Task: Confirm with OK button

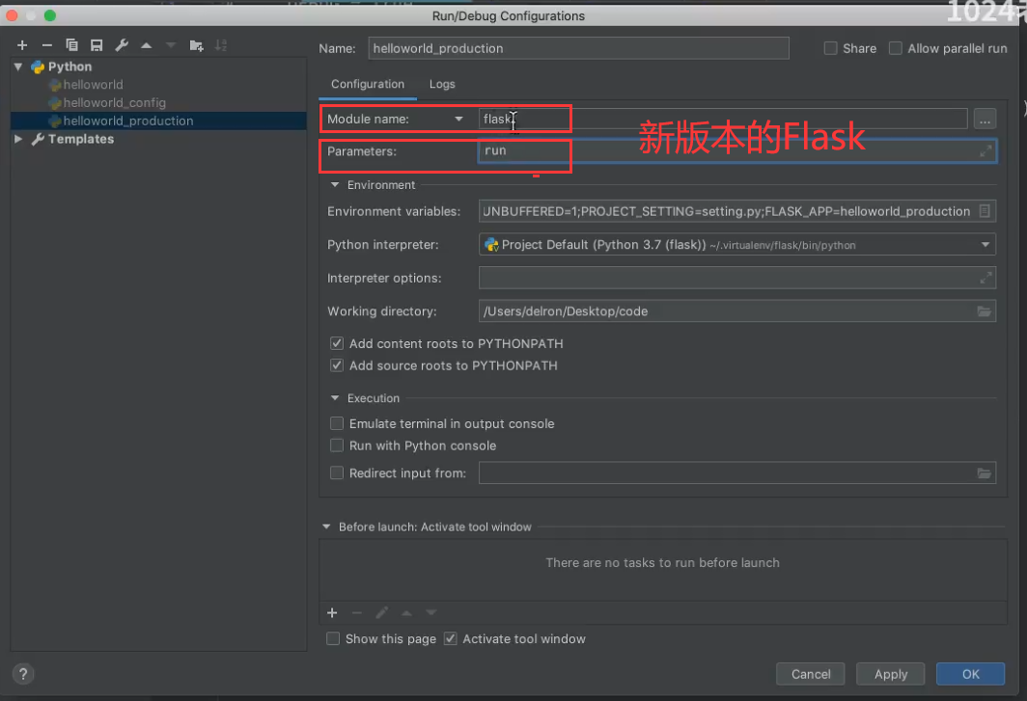Action: click(x=970, y=674)
